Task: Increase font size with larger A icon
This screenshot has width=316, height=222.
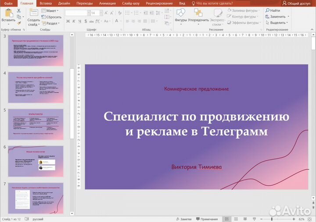Action: tap(106, 13)
